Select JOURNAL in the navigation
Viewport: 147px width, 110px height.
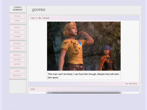pos(17,37)
